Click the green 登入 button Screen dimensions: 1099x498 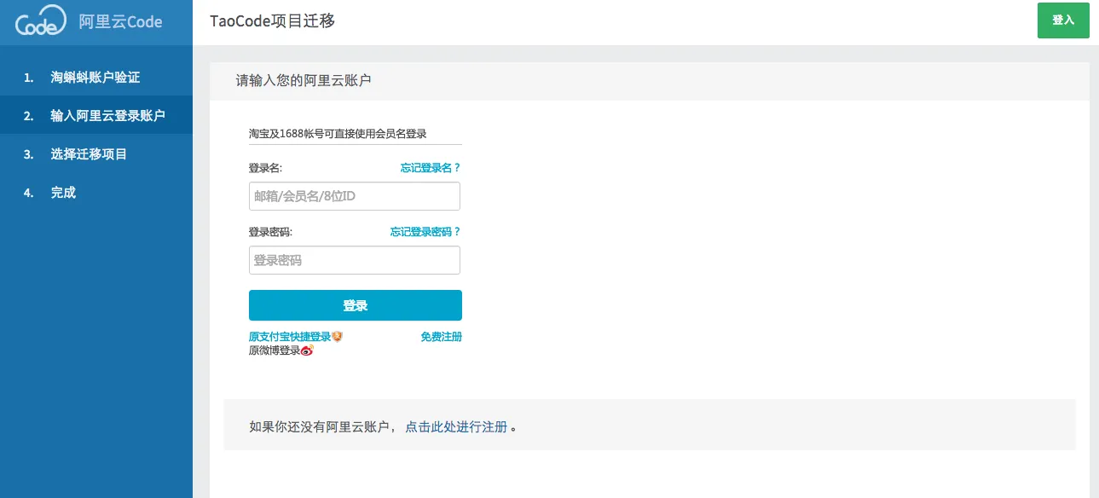point(1063,20)
